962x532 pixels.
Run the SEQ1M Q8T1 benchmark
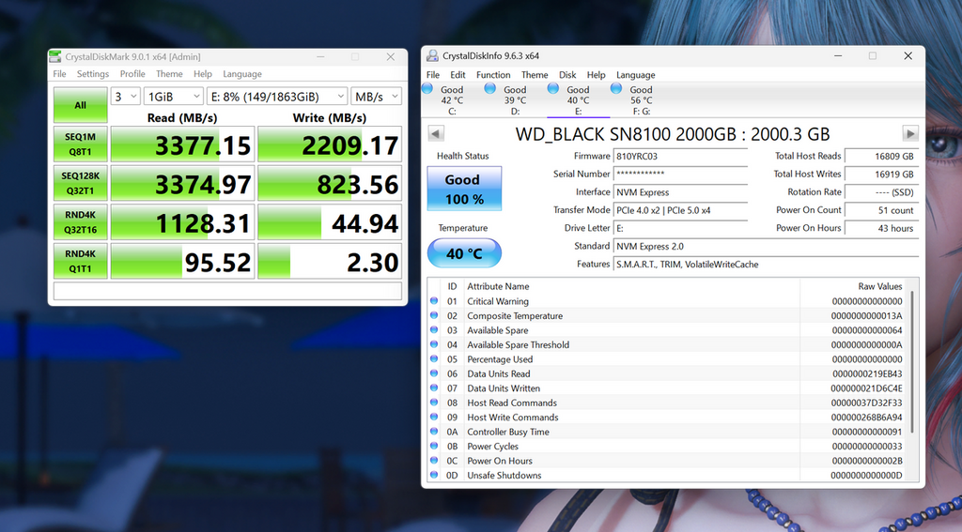81,144
